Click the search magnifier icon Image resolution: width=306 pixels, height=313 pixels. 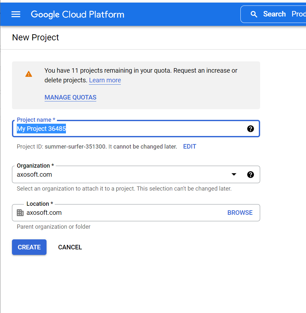pos(254,14)
